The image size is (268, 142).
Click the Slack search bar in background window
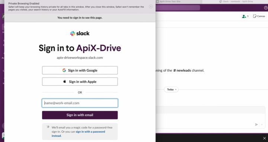(178, 8)
